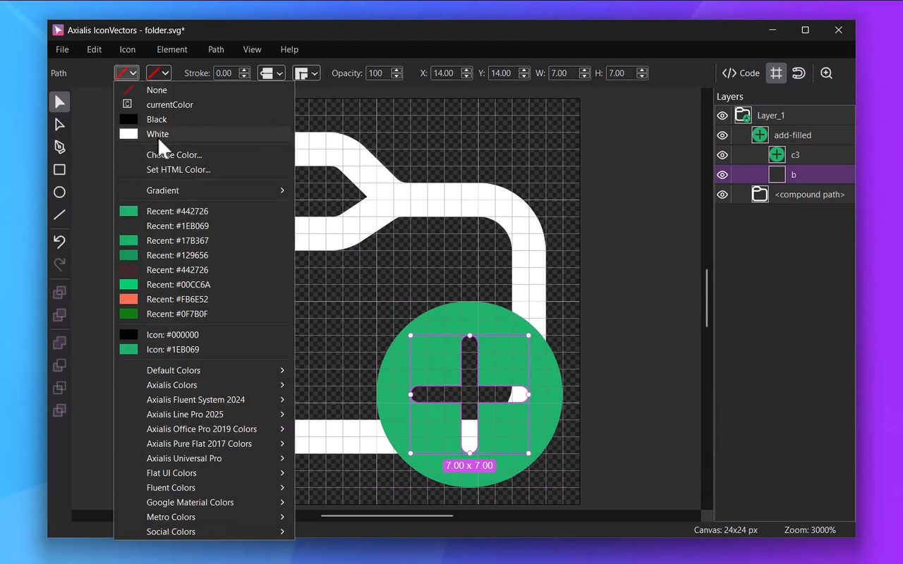Open the Element menu
The height and width of the screenshot is (564, 903).
pyautogui.click(x=172, y=49)
